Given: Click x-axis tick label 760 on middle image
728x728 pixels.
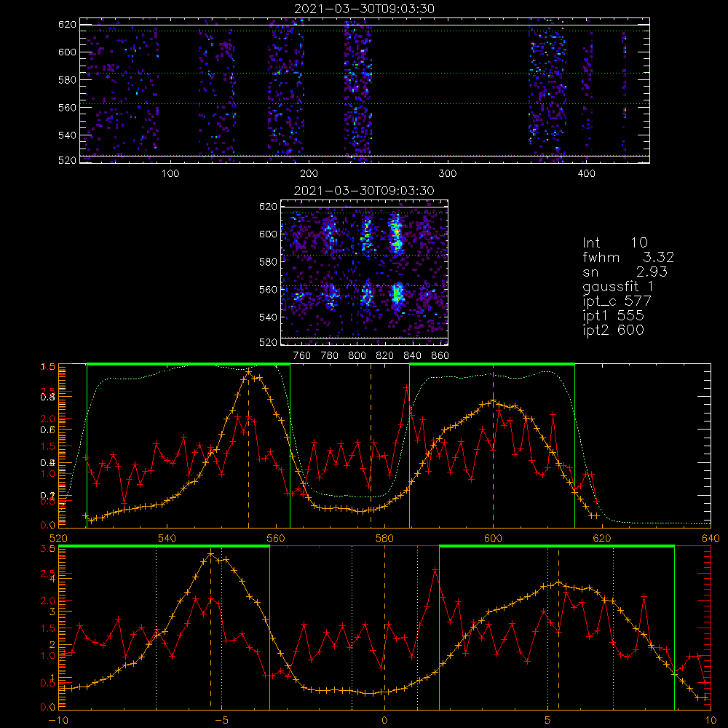Looking at the screenshot, I should (302, 356).
